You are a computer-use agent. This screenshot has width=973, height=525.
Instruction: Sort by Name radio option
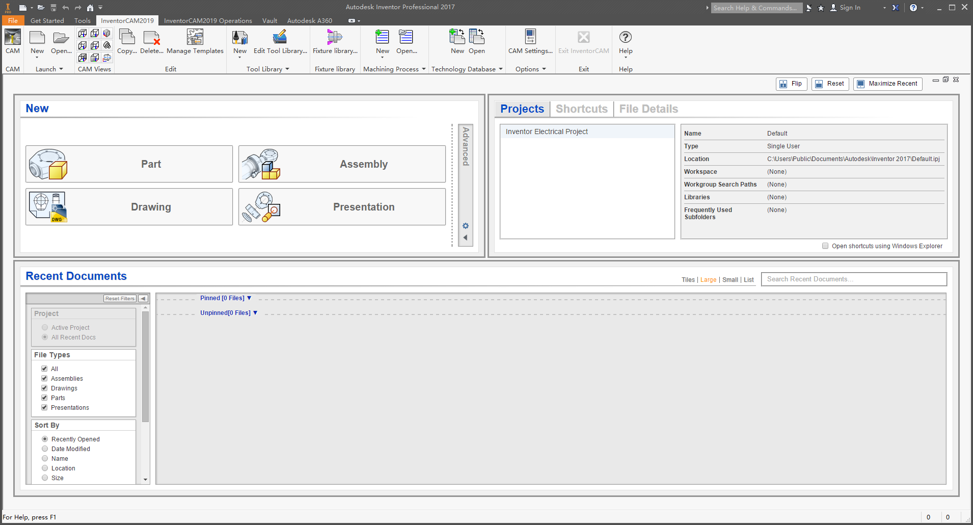pos(45,458)
